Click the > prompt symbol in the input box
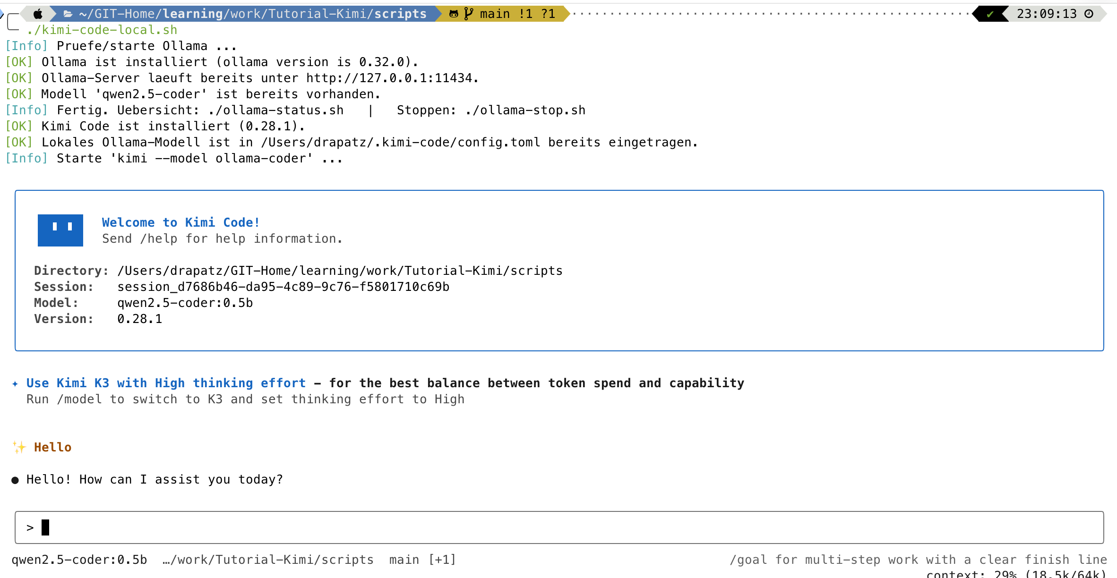The image size is (1117, 578). pyautogui.click(x=30, y=528)
